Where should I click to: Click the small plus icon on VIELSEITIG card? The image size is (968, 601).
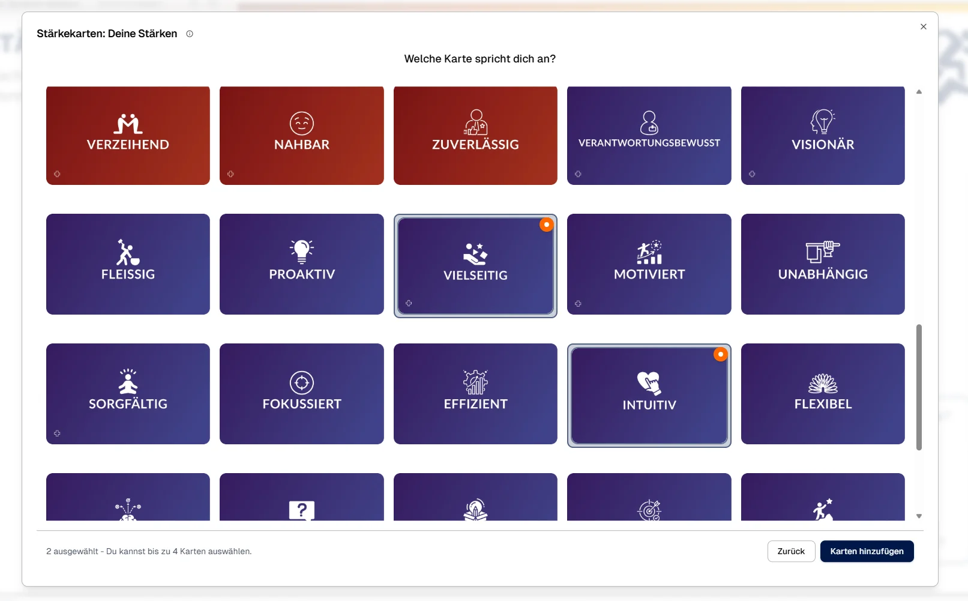click(409, 303)
